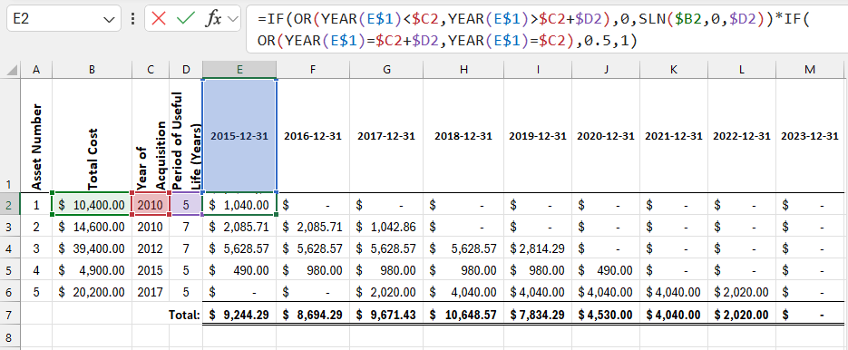Click the Asset Number header cell
Image resolution: width=848 pixels, height=350 pixels.
[x=36, y=135]
